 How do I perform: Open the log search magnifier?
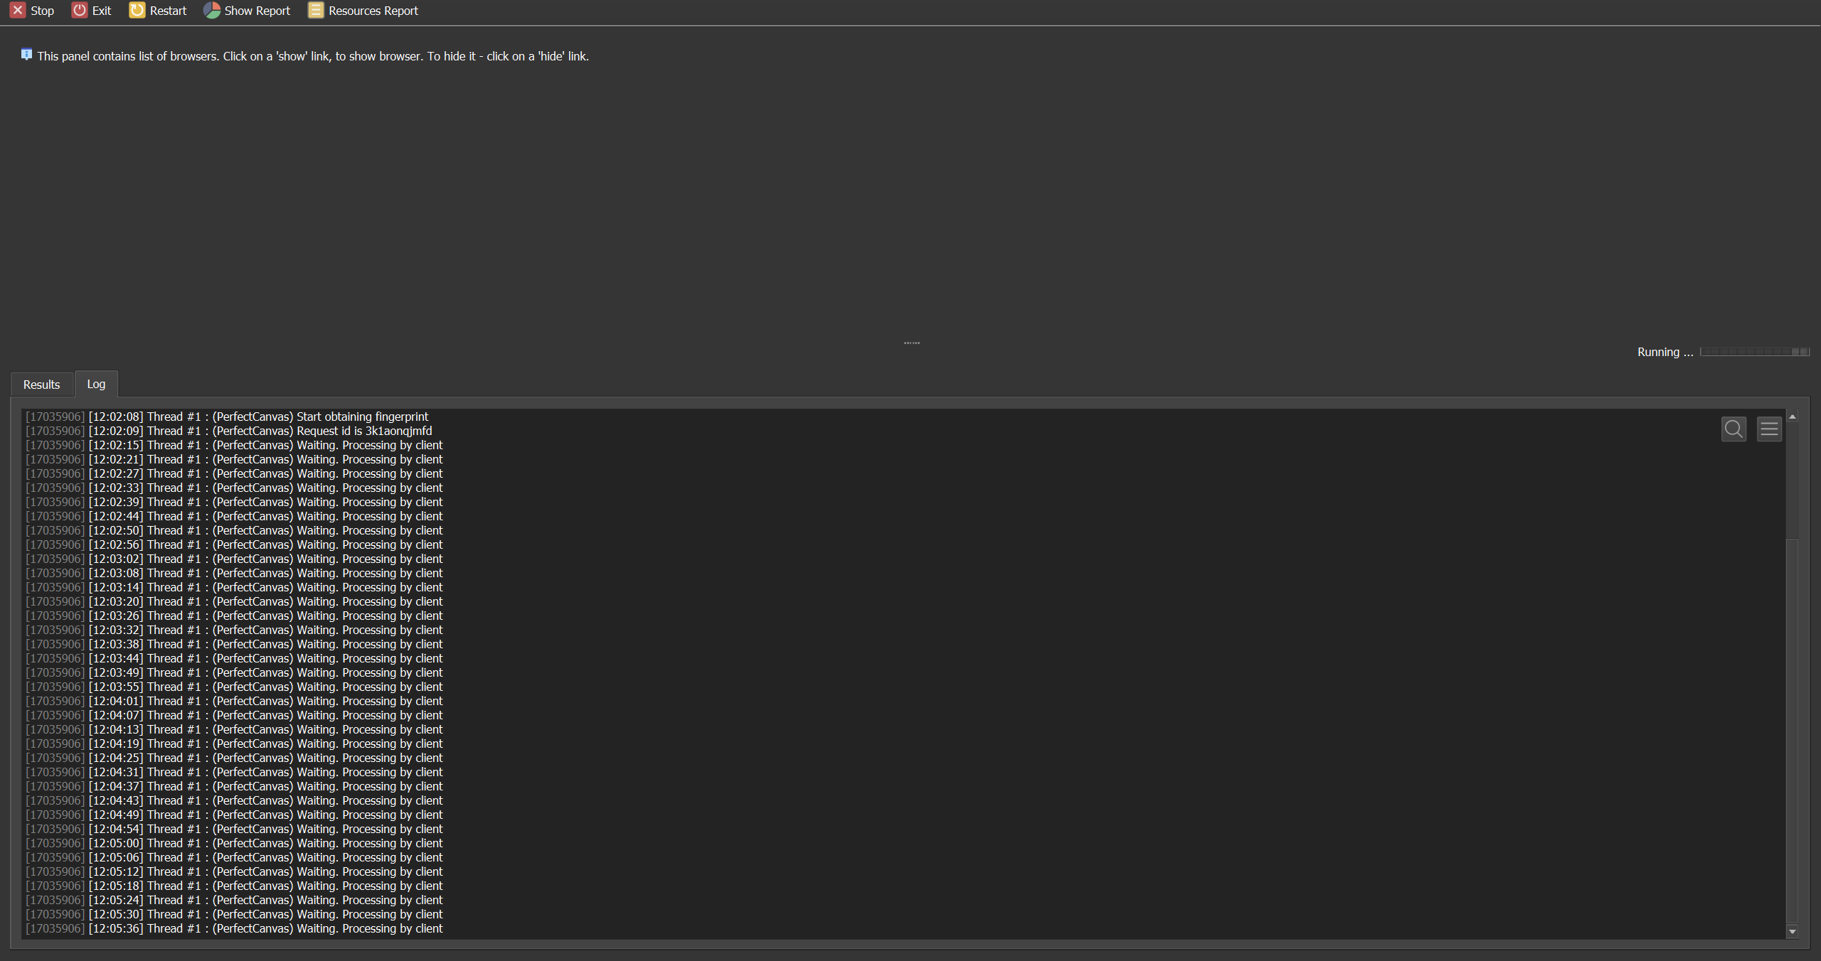(1733, 429)
